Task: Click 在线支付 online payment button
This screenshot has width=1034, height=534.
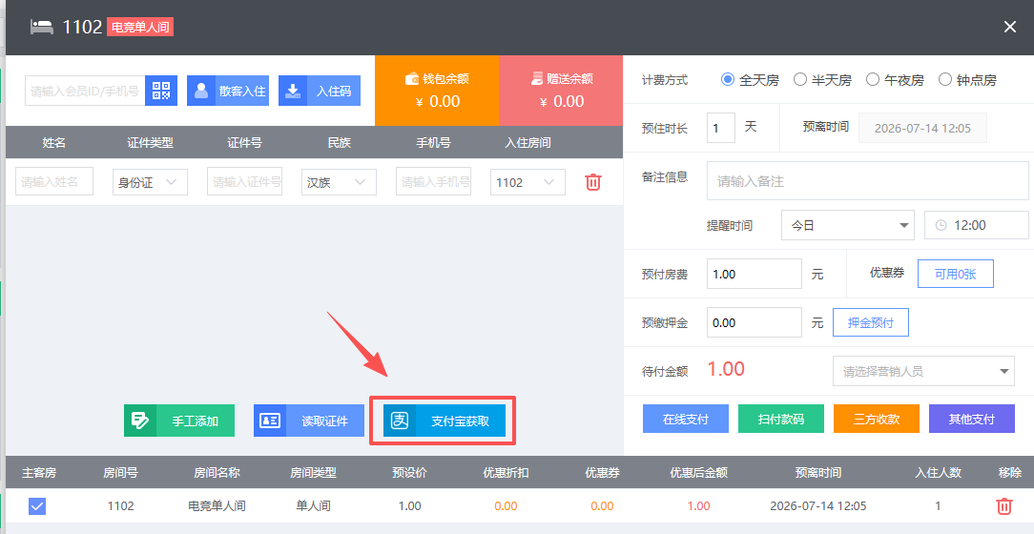Action: (686, 419)
